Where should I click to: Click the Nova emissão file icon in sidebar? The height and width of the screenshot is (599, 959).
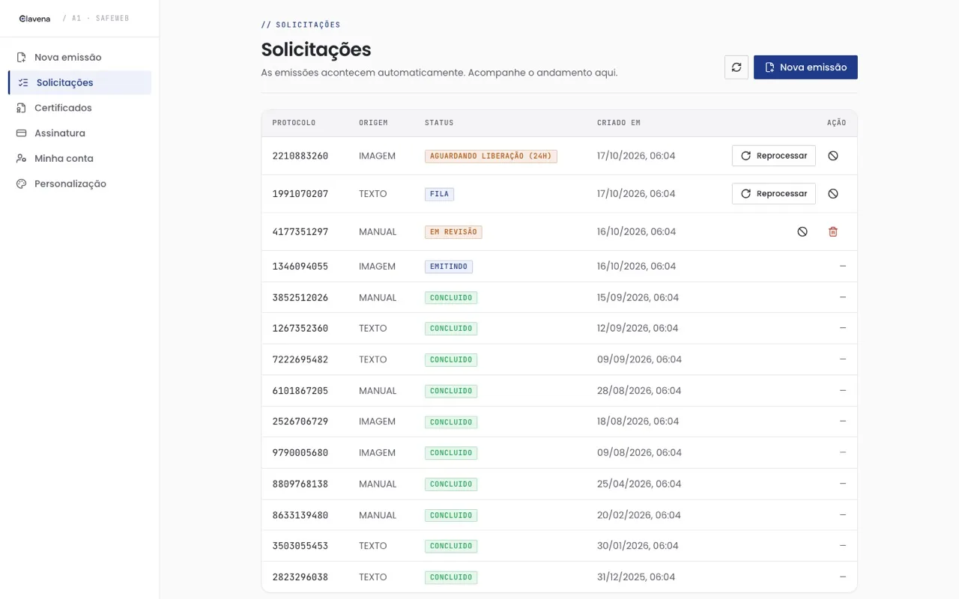point(21,58)
